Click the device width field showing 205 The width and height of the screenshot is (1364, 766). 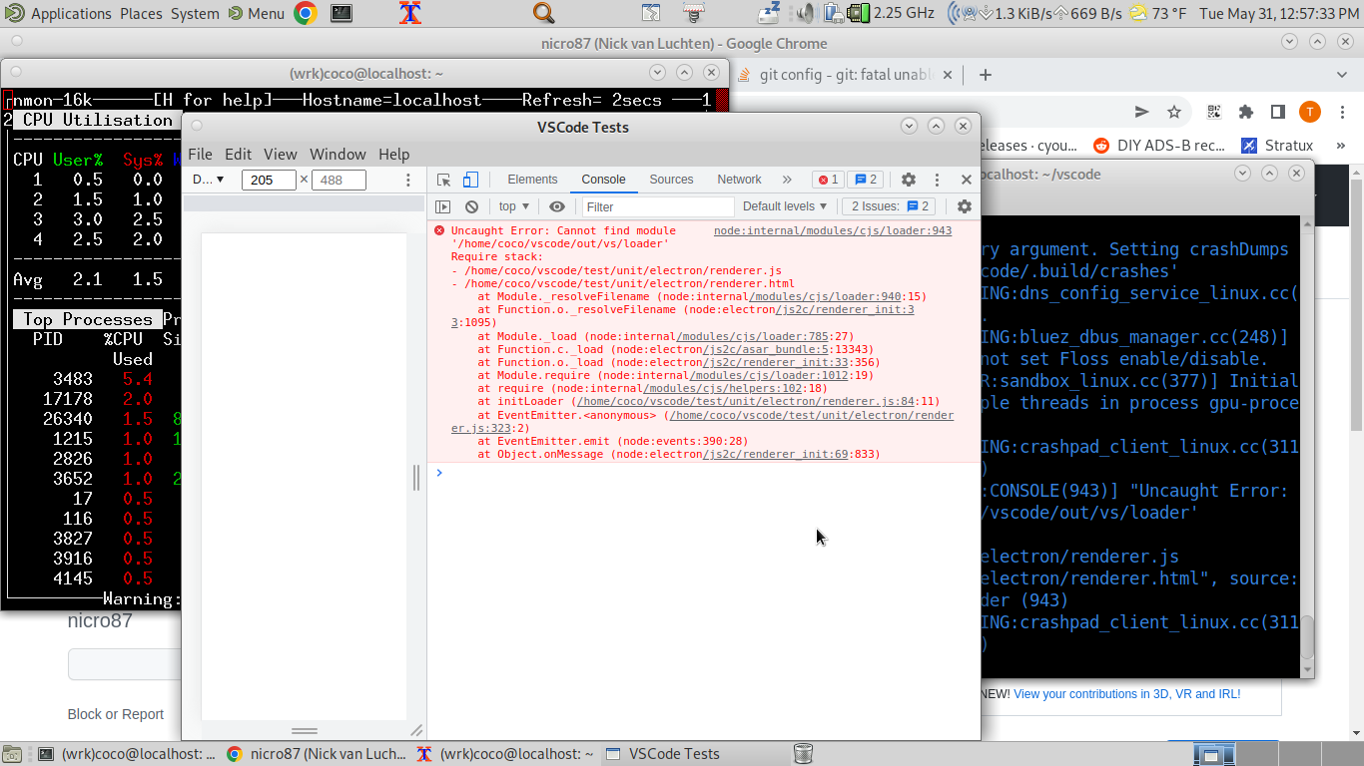click(269, 180)
